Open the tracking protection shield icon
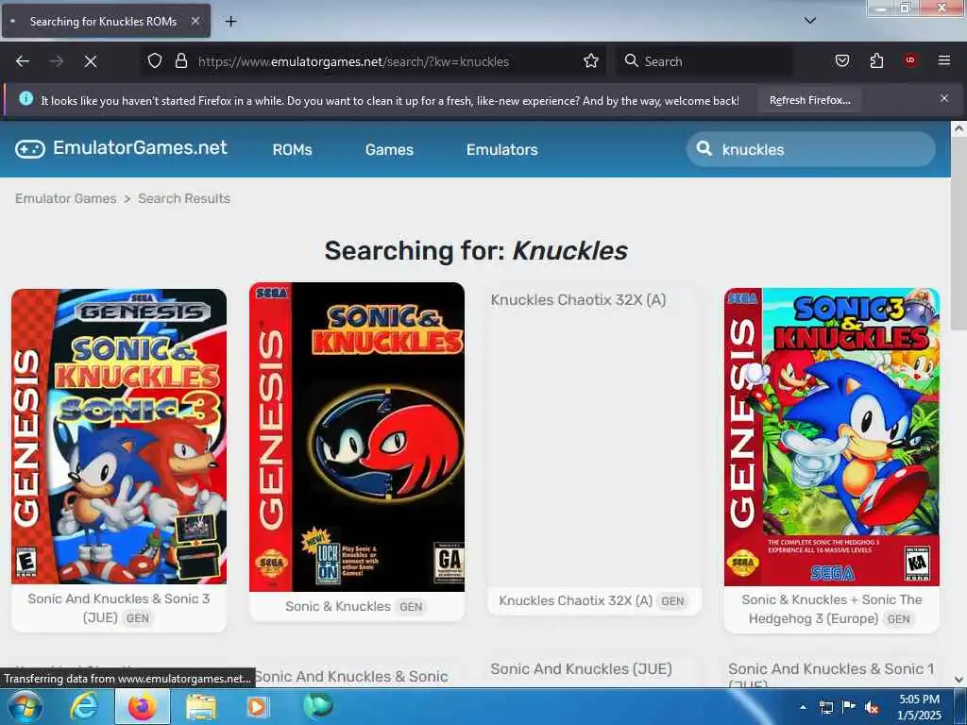The image size is (967, 725). click(x=154, y=61)
